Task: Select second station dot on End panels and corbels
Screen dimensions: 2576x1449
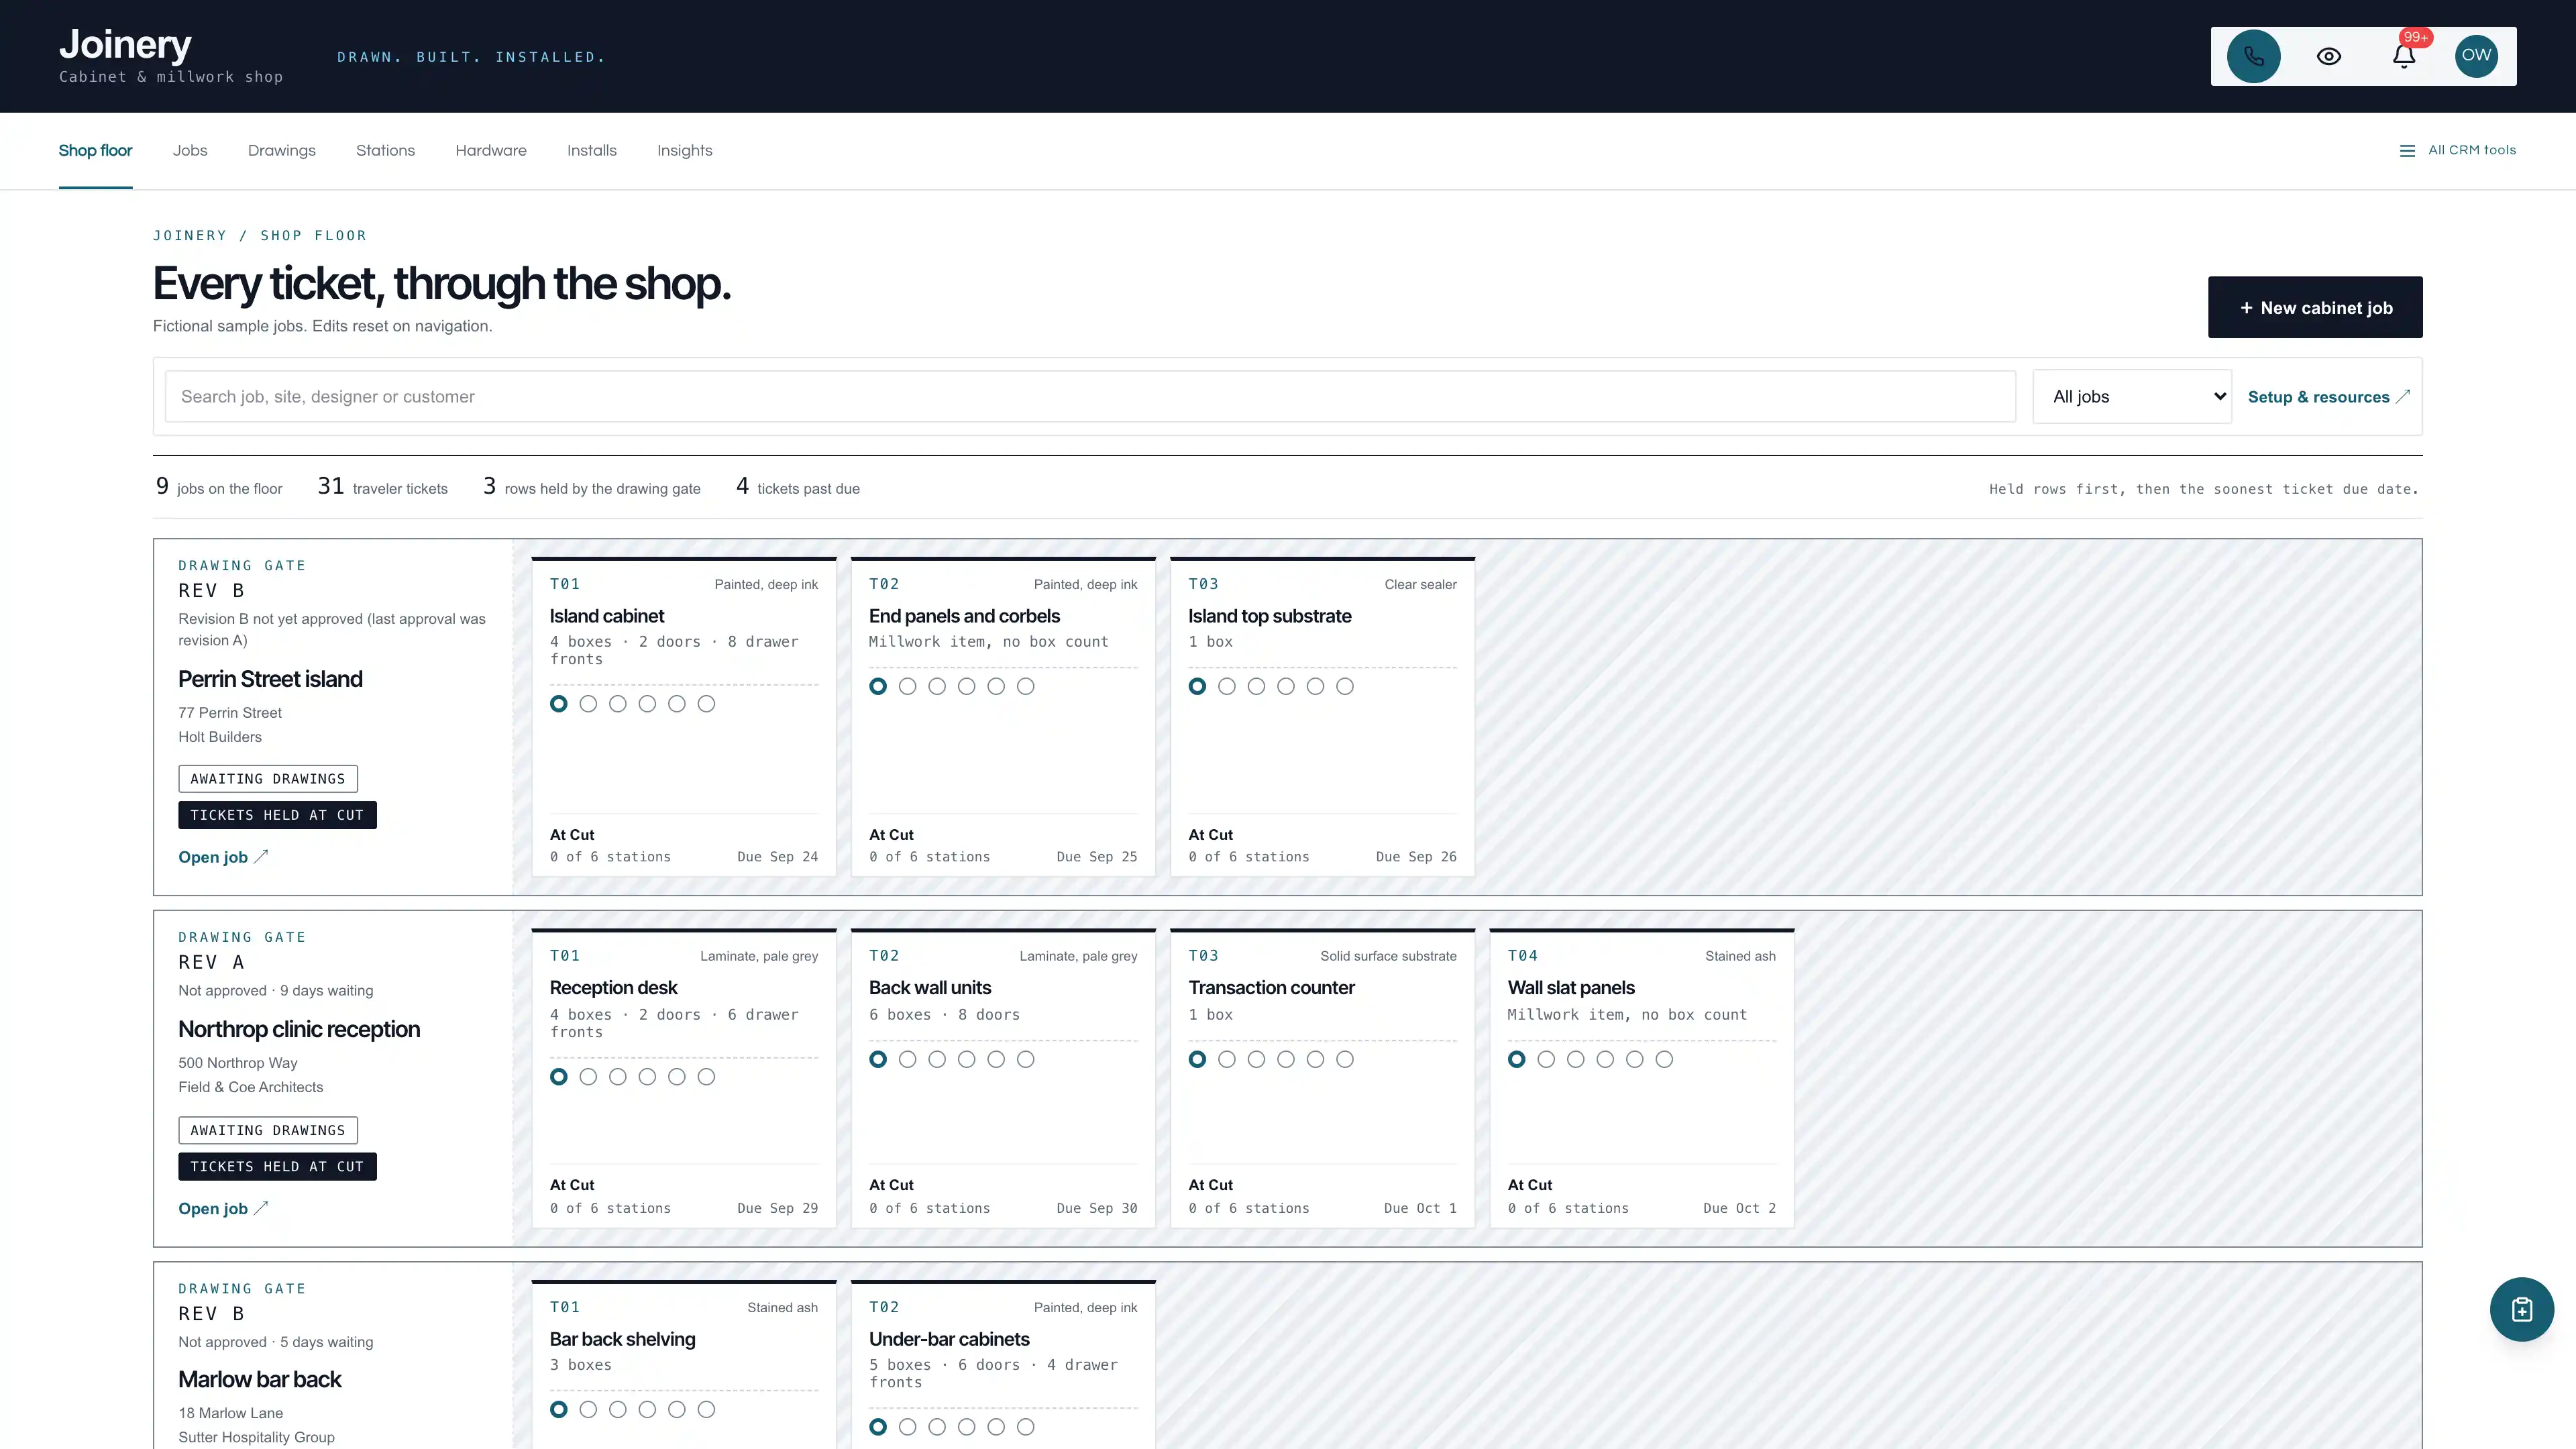Action: pyautogui.click(x=907, y=686)
